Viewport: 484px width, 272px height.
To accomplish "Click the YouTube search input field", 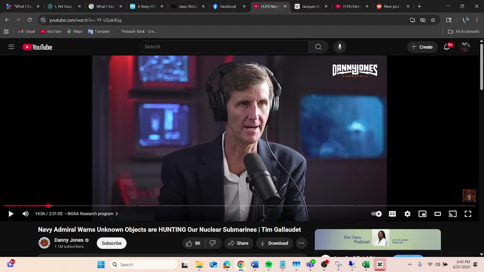I will (224, 47).
